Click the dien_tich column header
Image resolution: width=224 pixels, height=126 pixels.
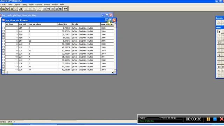point(64,24)
